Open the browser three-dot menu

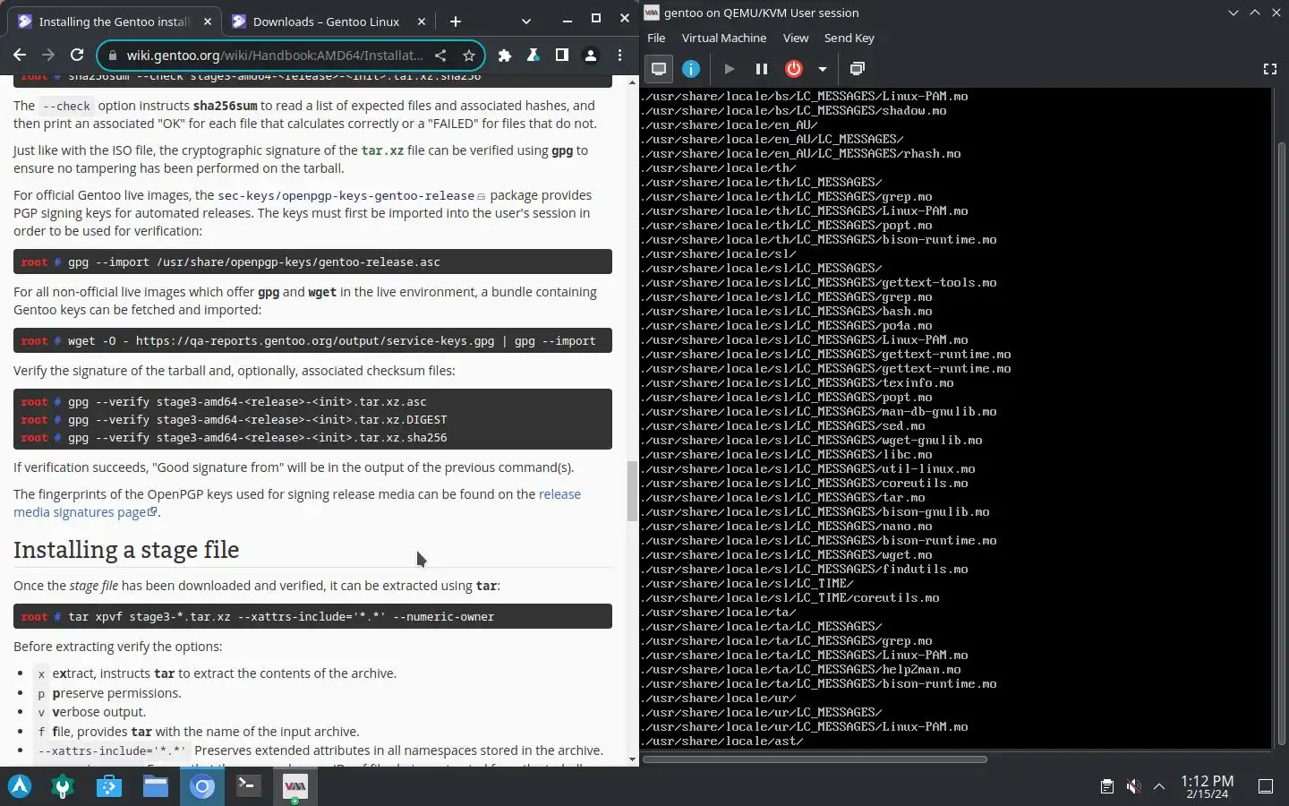point(619,56)
